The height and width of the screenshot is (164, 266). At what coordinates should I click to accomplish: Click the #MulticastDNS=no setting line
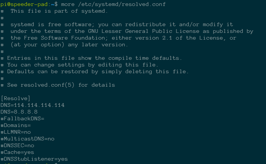coord(28,139)
